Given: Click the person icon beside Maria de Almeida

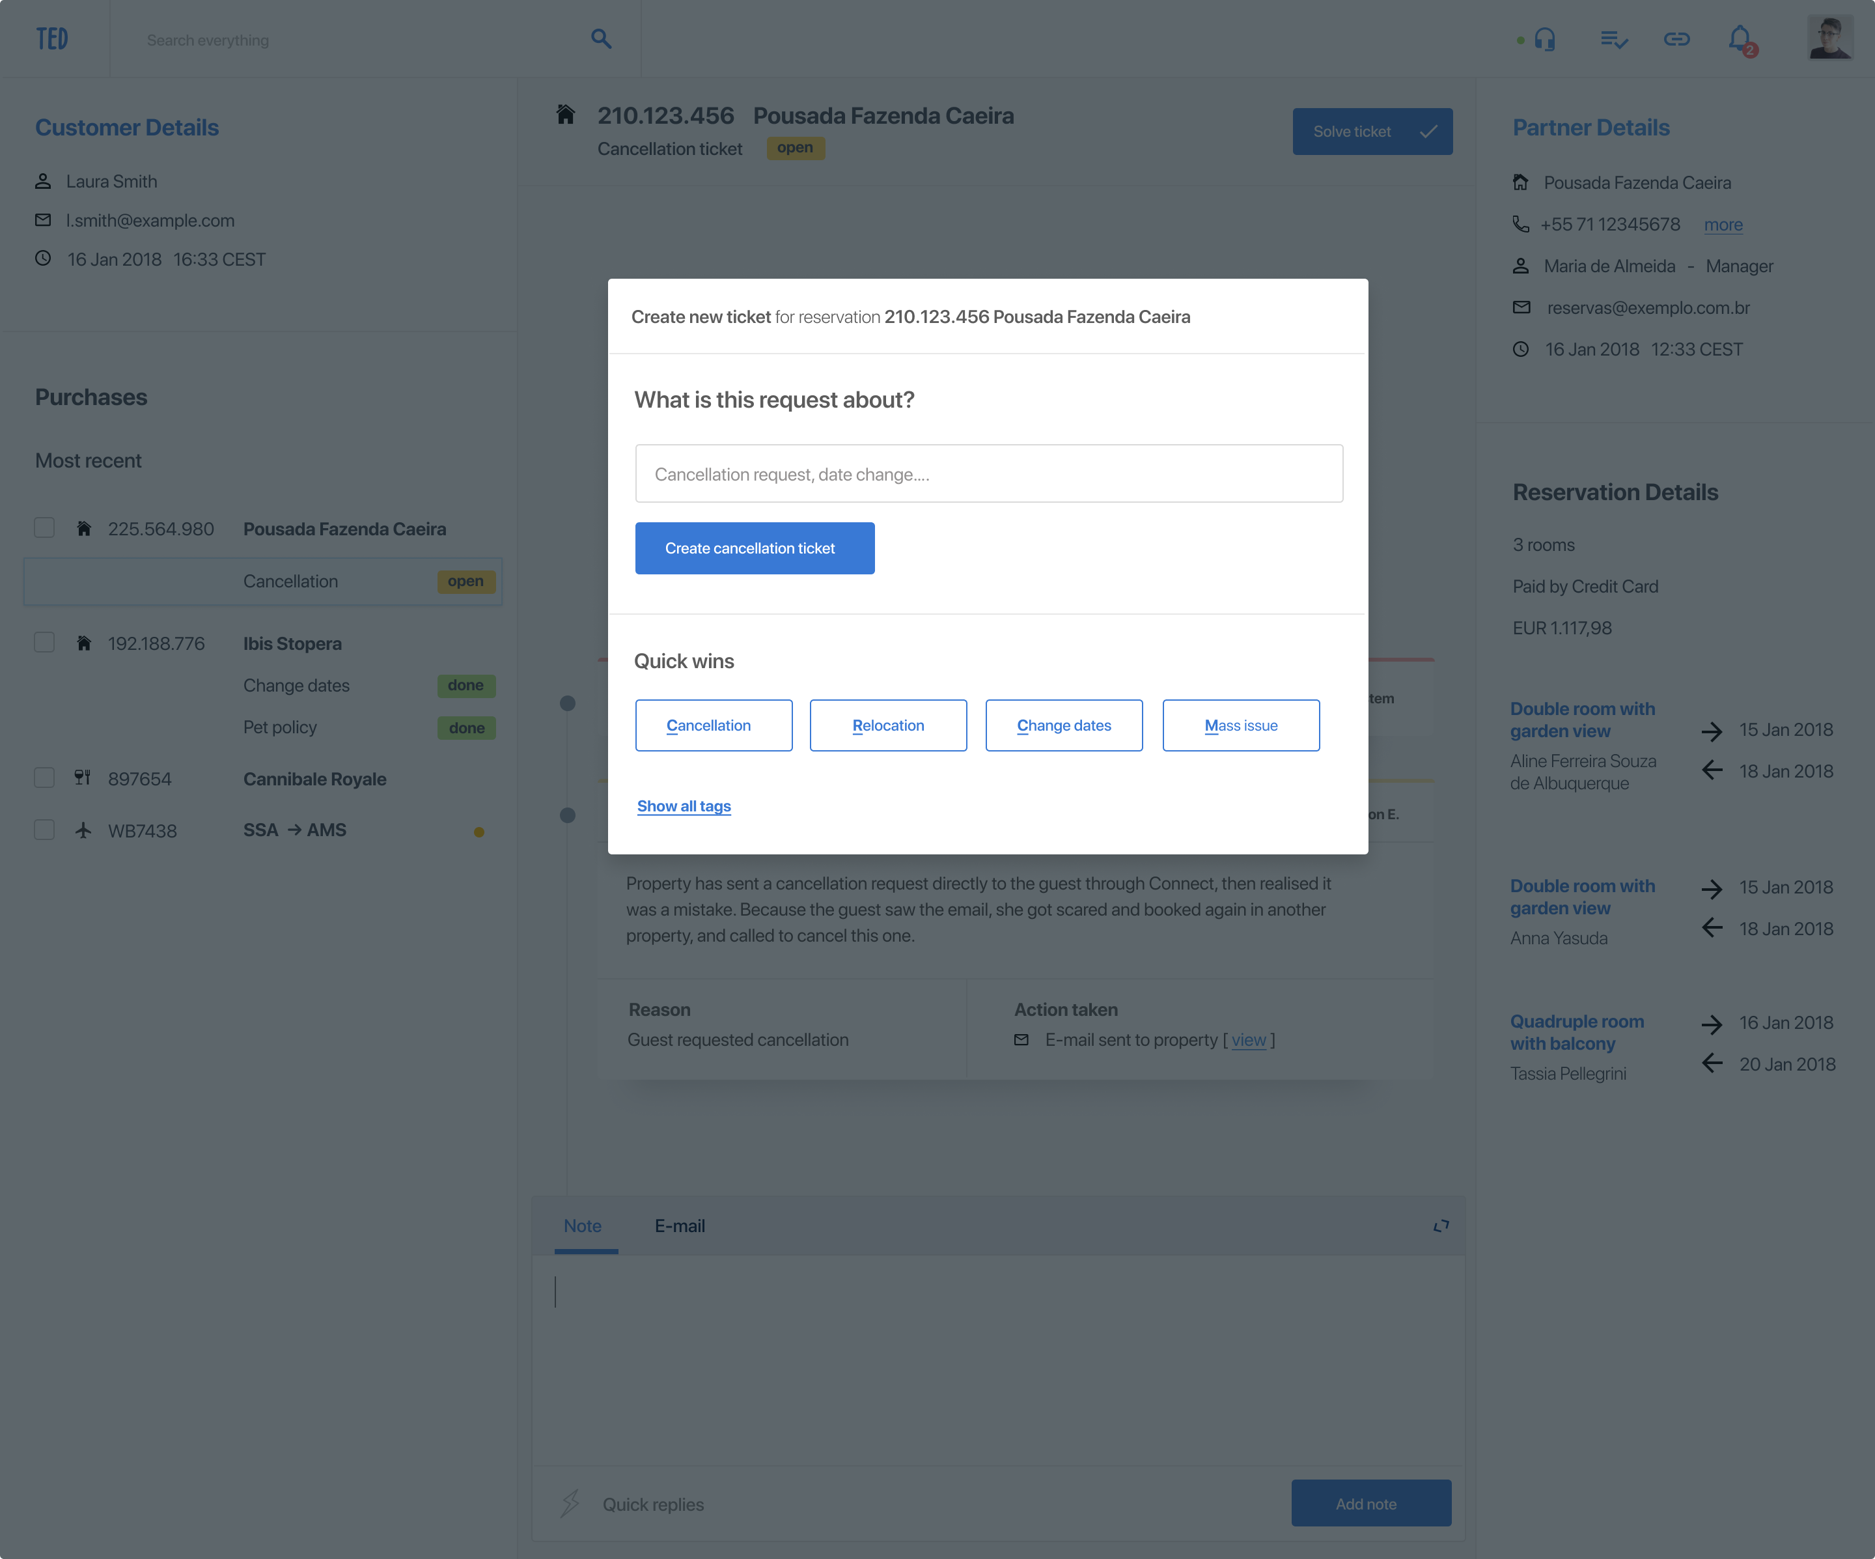Looking at the screenshot, I should click(x=1521, y=265).
